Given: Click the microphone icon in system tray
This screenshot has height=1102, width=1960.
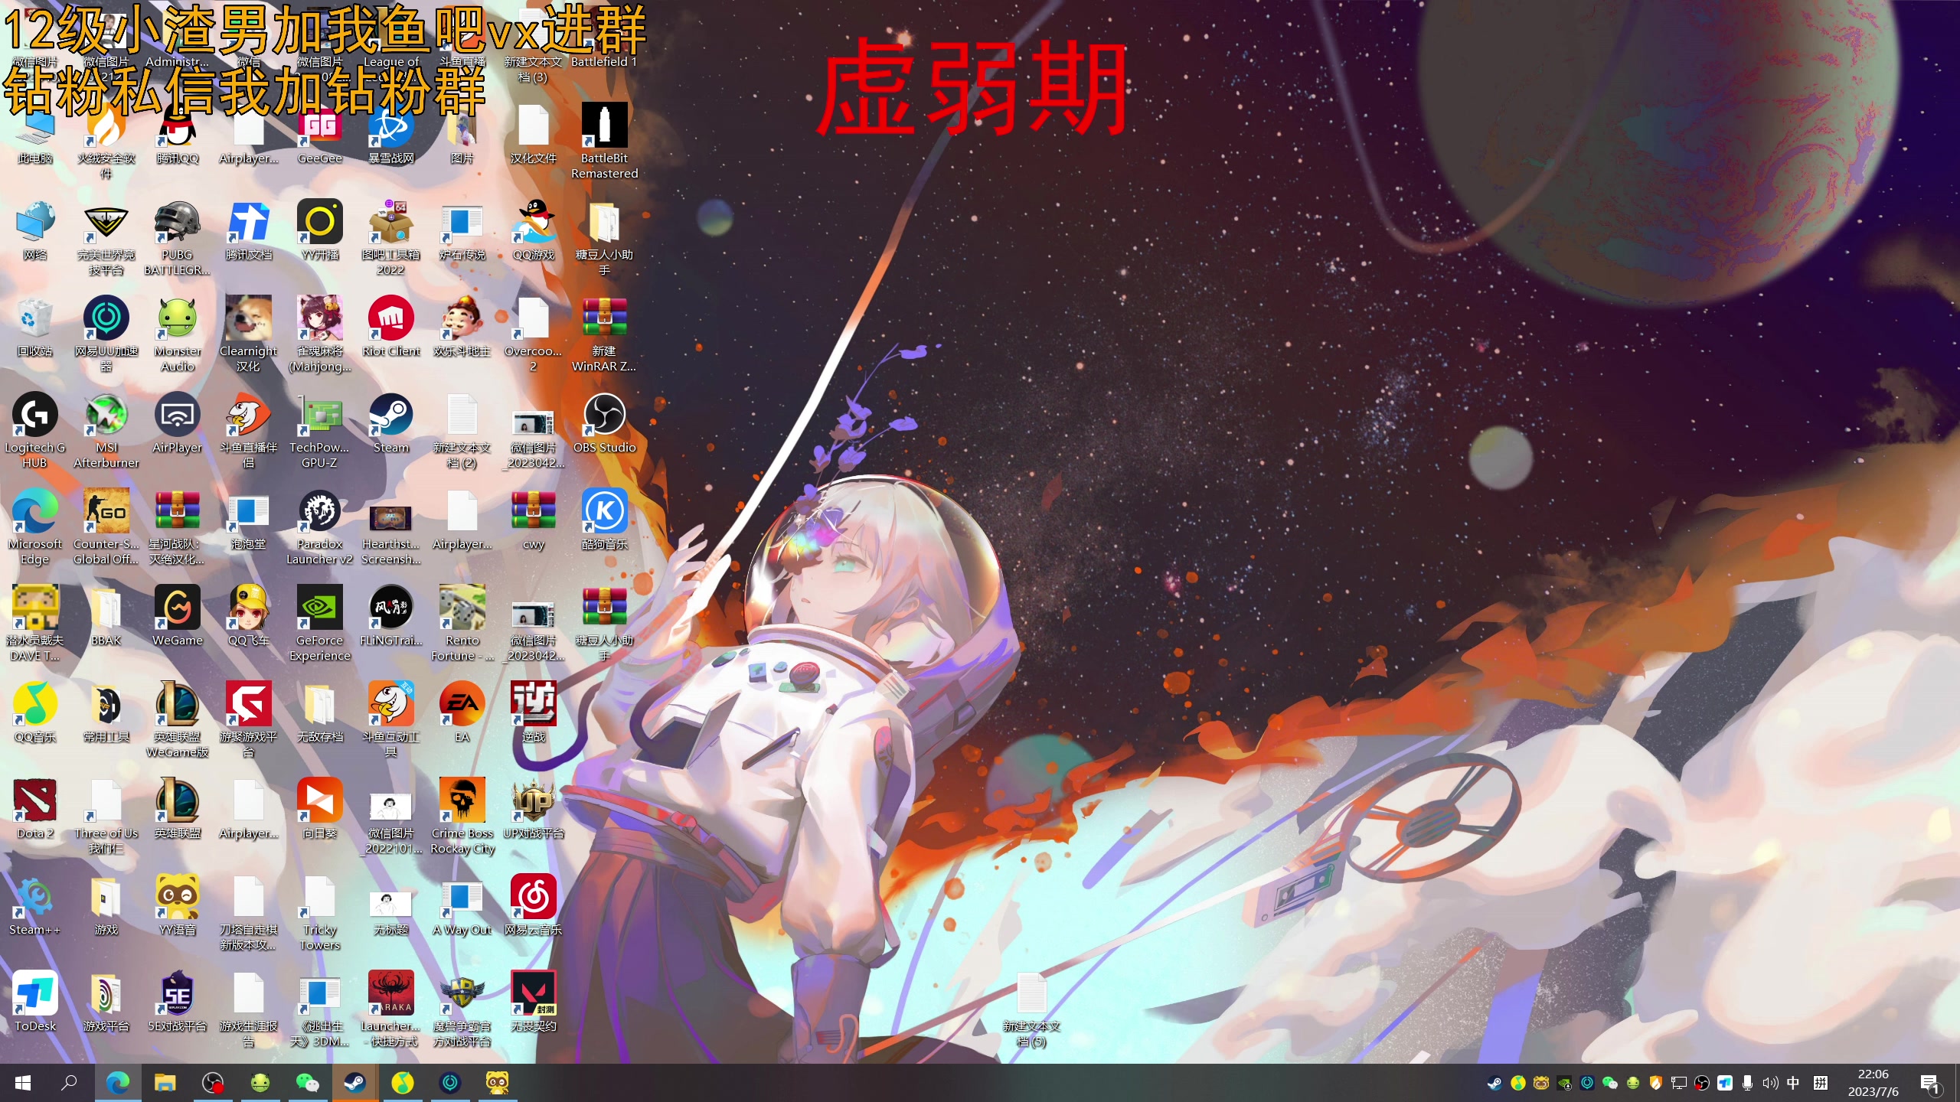Looking at the screenshot, I should [1748, 1083].
